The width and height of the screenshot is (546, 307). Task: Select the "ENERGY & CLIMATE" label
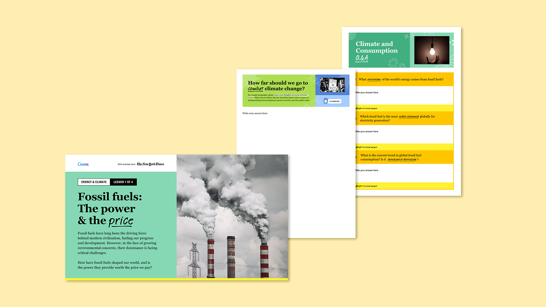94,182
